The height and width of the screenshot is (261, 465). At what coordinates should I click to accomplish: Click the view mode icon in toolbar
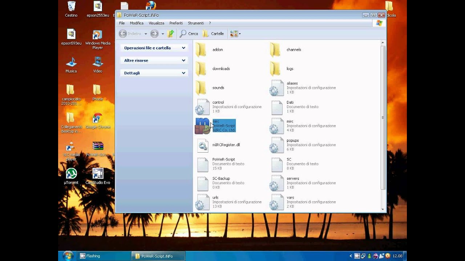point(234,34)
